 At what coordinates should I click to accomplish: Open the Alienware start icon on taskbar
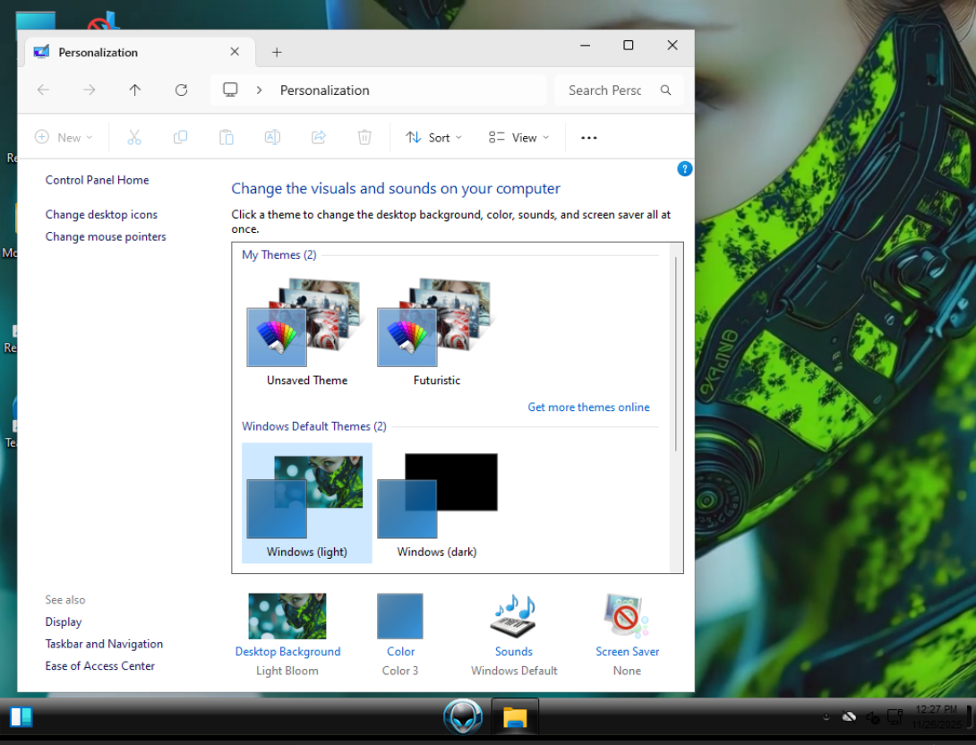coord(463,717)
